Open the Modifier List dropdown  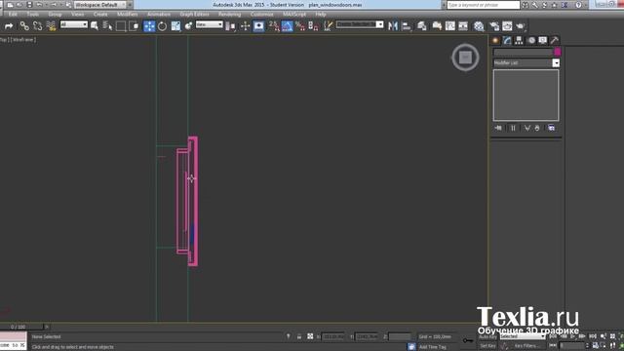click(x=526, y=62)
